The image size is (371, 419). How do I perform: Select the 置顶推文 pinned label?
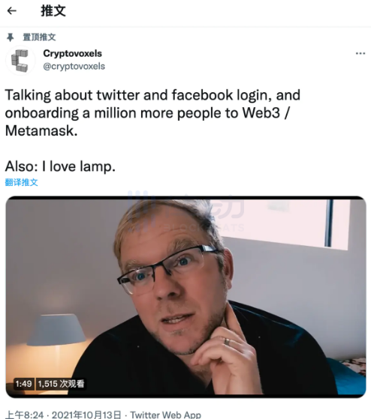pyautogui.click(x=39, y=37)
